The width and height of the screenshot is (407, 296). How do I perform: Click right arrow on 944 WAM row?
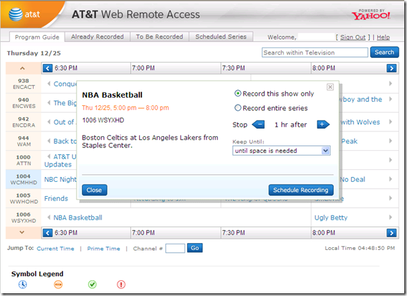pos(390,141)
